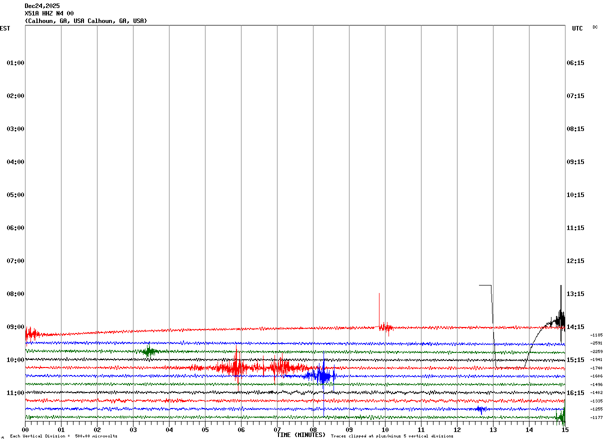Select the UTC axis header
This screenshot has width=605, height=443.
pyautogui.click(x=577, y=28)
